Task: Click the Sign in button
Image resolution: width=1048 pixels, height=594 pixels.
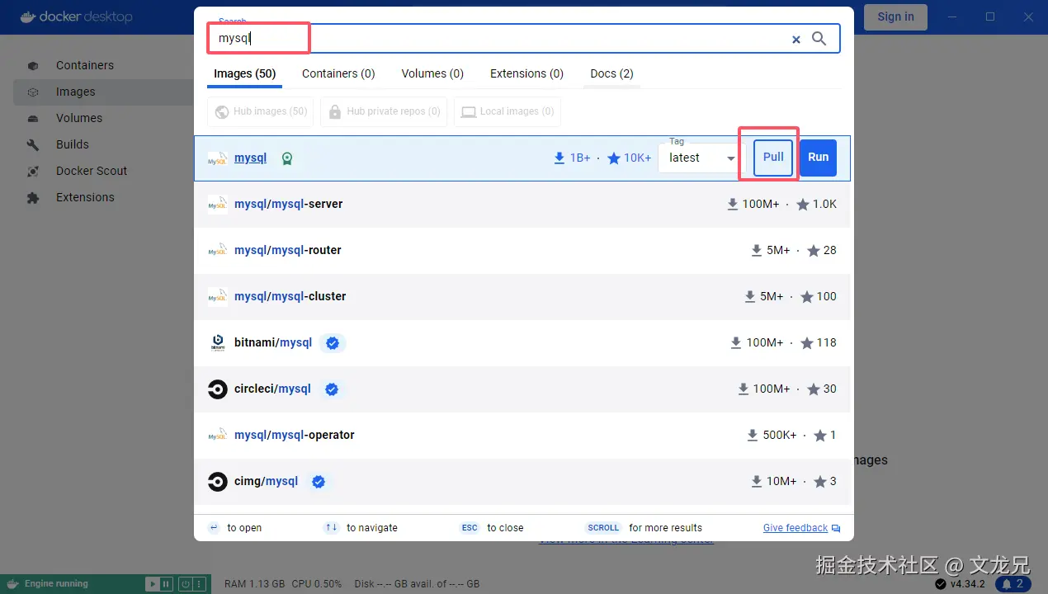Action: (895, 16)
